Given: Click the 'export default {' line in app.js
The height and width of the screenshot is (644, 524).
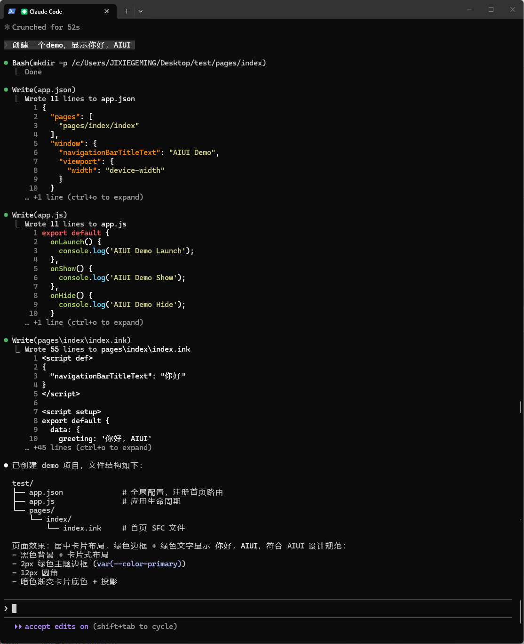Looking at the screenshot, I should pos(76,233).
